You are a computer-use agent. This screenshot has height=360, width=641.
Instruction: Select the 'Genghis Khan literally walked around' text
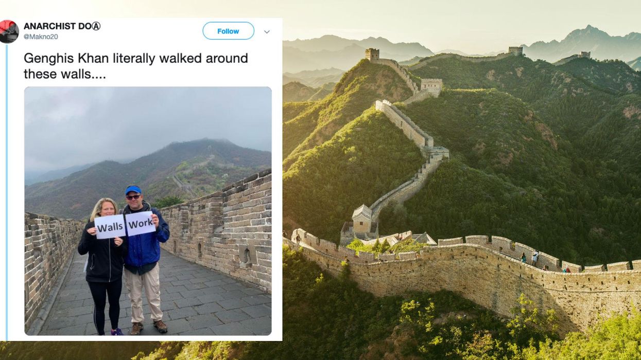[x=136, y=58]
